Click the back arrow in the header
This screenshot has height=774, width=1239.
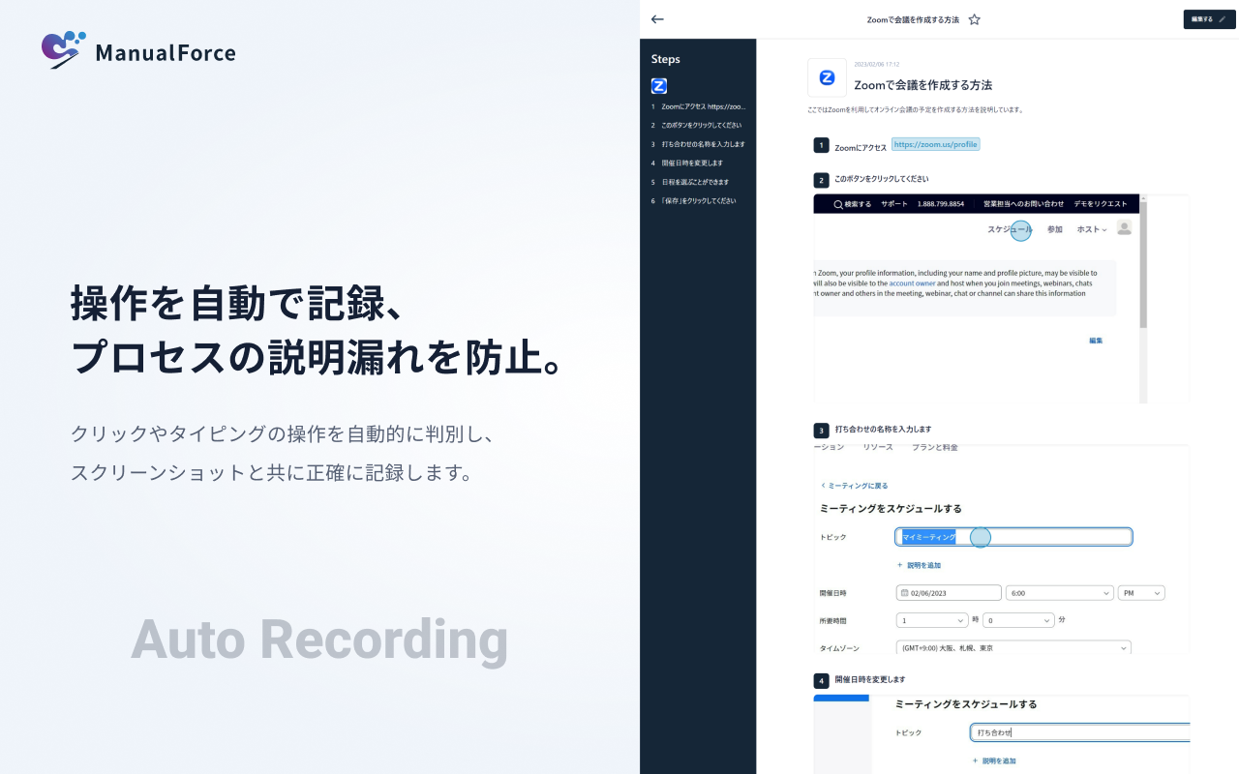(x=658, y=19)
